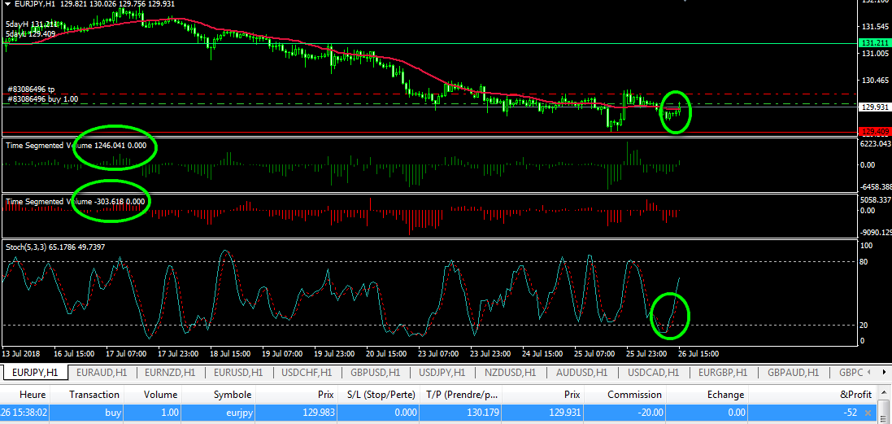Click the green 131.211 price level tag
The width and height of the screenshot is (892, 424).
pos(874,43)
